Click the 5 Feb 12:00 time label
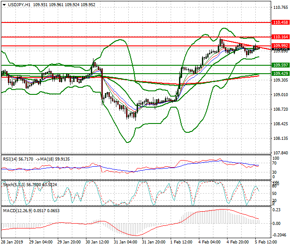The height and width of the screenshot is (247, 291). 266,242
